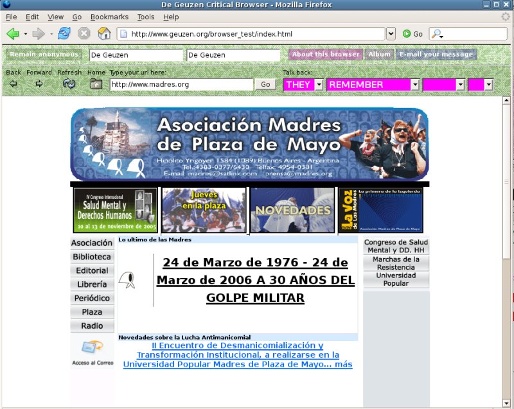
Task: Click the second De Geuzen text field
Action: click(233, 55)
